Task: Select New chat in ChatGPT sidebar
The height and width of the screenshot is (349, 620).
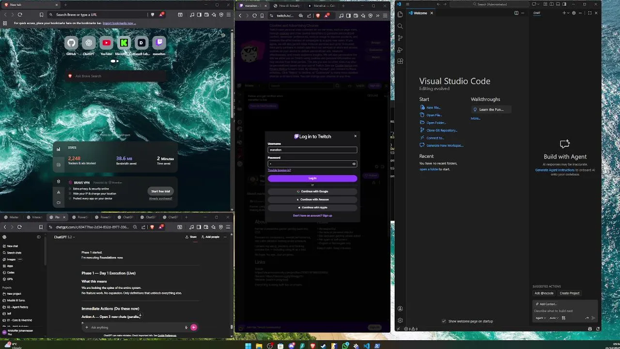Action: point(13,246)
